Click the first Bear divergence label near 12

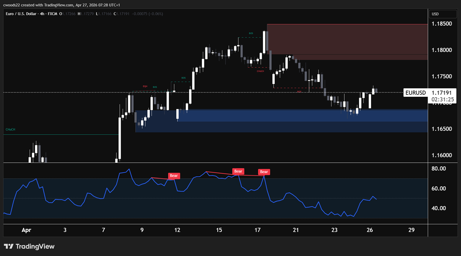(x=174, y=176)
